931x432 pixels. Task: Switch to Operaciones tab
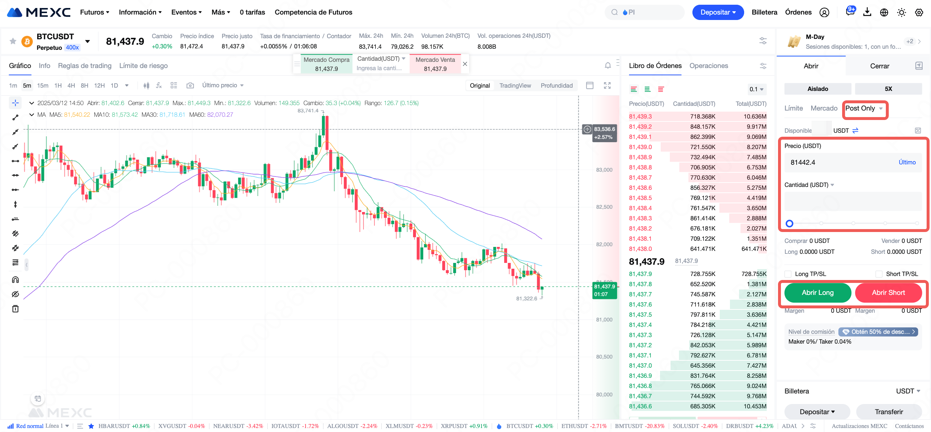(708, 66)
